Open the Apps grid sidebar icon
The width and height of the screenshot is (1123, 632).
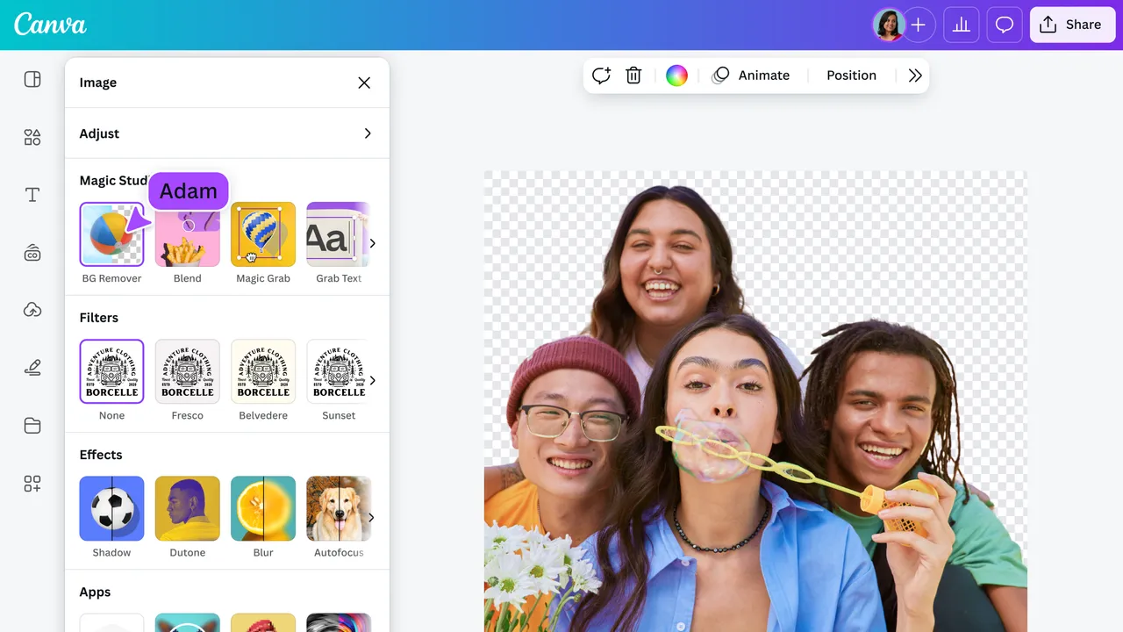point(32,484)
